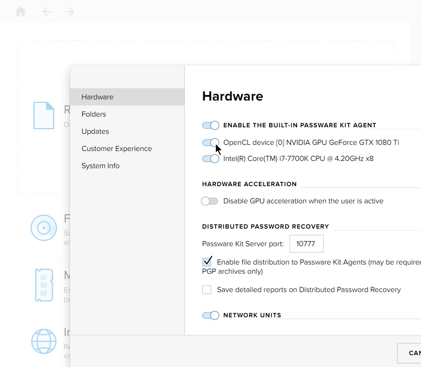Click the blue document file icon
421x367 pixels.
coord(44,115)
